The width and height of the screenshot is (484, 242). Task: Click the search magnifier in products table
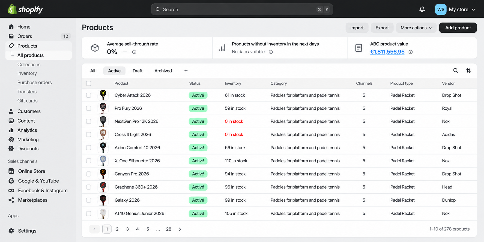point(456,71)
